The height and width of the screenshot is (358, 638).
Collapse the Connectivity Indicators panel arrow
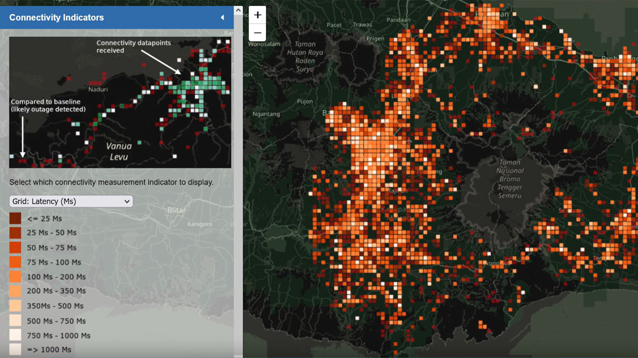point(222,18)
